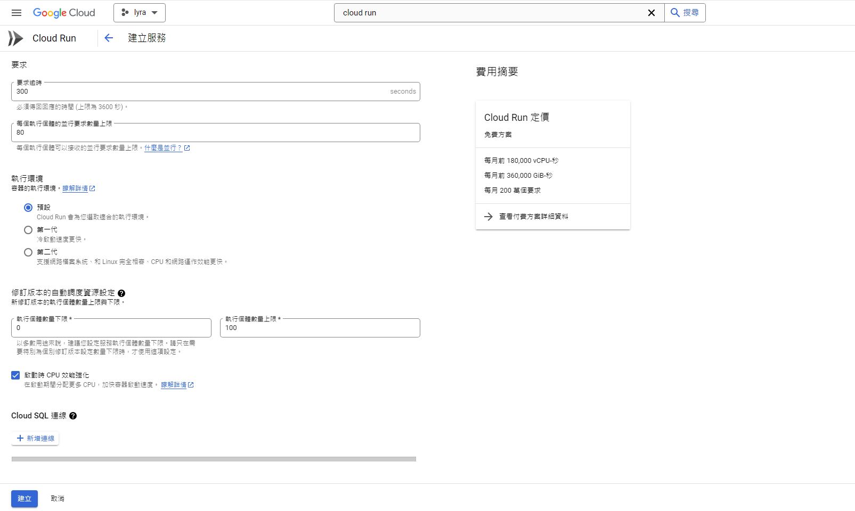Select the 第一代 execution environment radio
Image resolution: width=855 pixels, height=511 pixels.
pos(28,230)
